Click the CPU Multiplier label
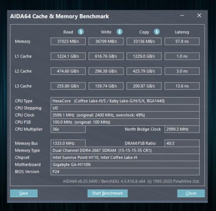This screenshot has height=211, width=216. pyautogui.click(x=29, y=129)
